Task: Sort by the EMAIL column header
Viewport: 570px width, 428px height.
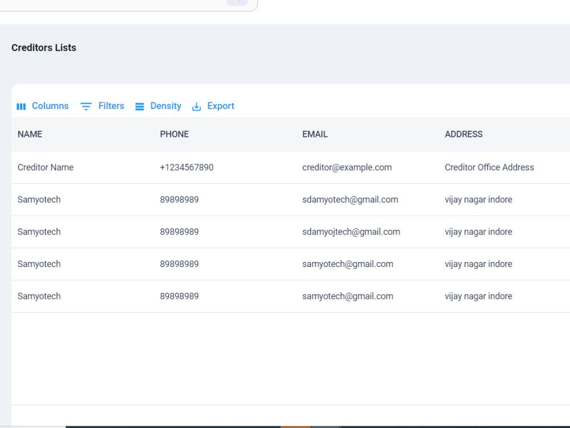Action: click(x=315, y=134)
